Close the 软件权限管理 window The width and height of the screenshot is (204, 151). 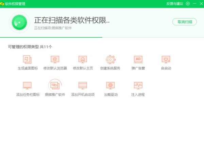click(201, 4)
